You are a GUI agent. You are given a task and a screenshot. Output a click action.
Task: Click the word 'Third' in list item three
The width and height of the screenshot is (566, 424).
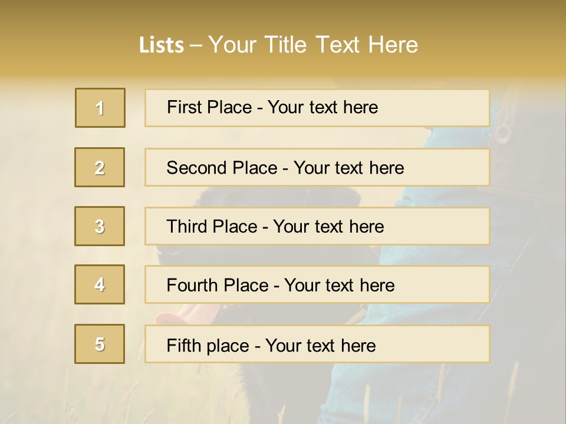click(186, 227)
